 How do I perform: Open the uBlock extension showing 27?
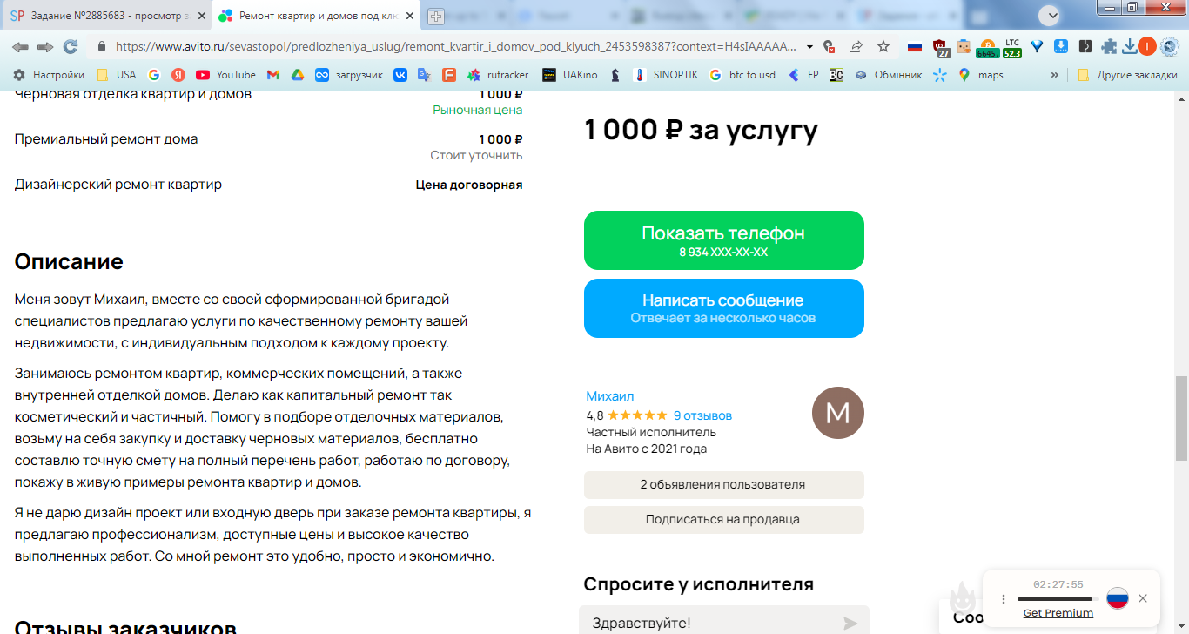(941, 48)
